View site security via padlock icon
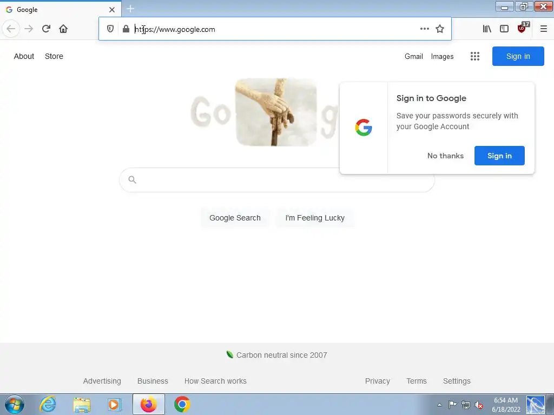554x415 pixels. click(126, 29)
